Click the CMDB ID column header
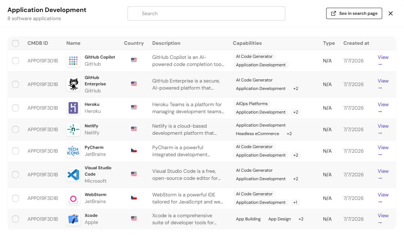404x238 pixels. (x=38, y=43)
